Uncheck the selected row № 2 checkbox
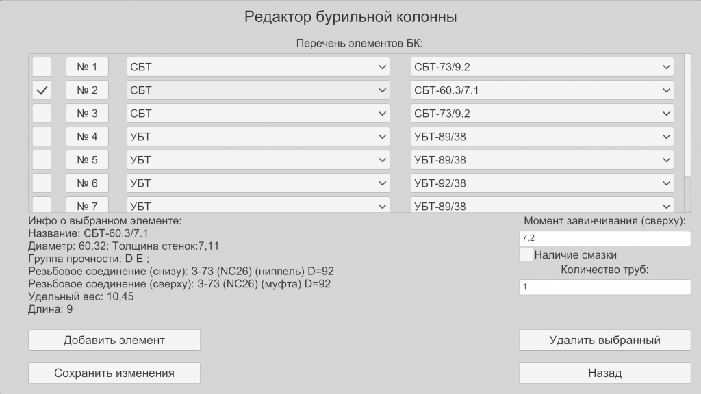 click(x=42, y=90)
